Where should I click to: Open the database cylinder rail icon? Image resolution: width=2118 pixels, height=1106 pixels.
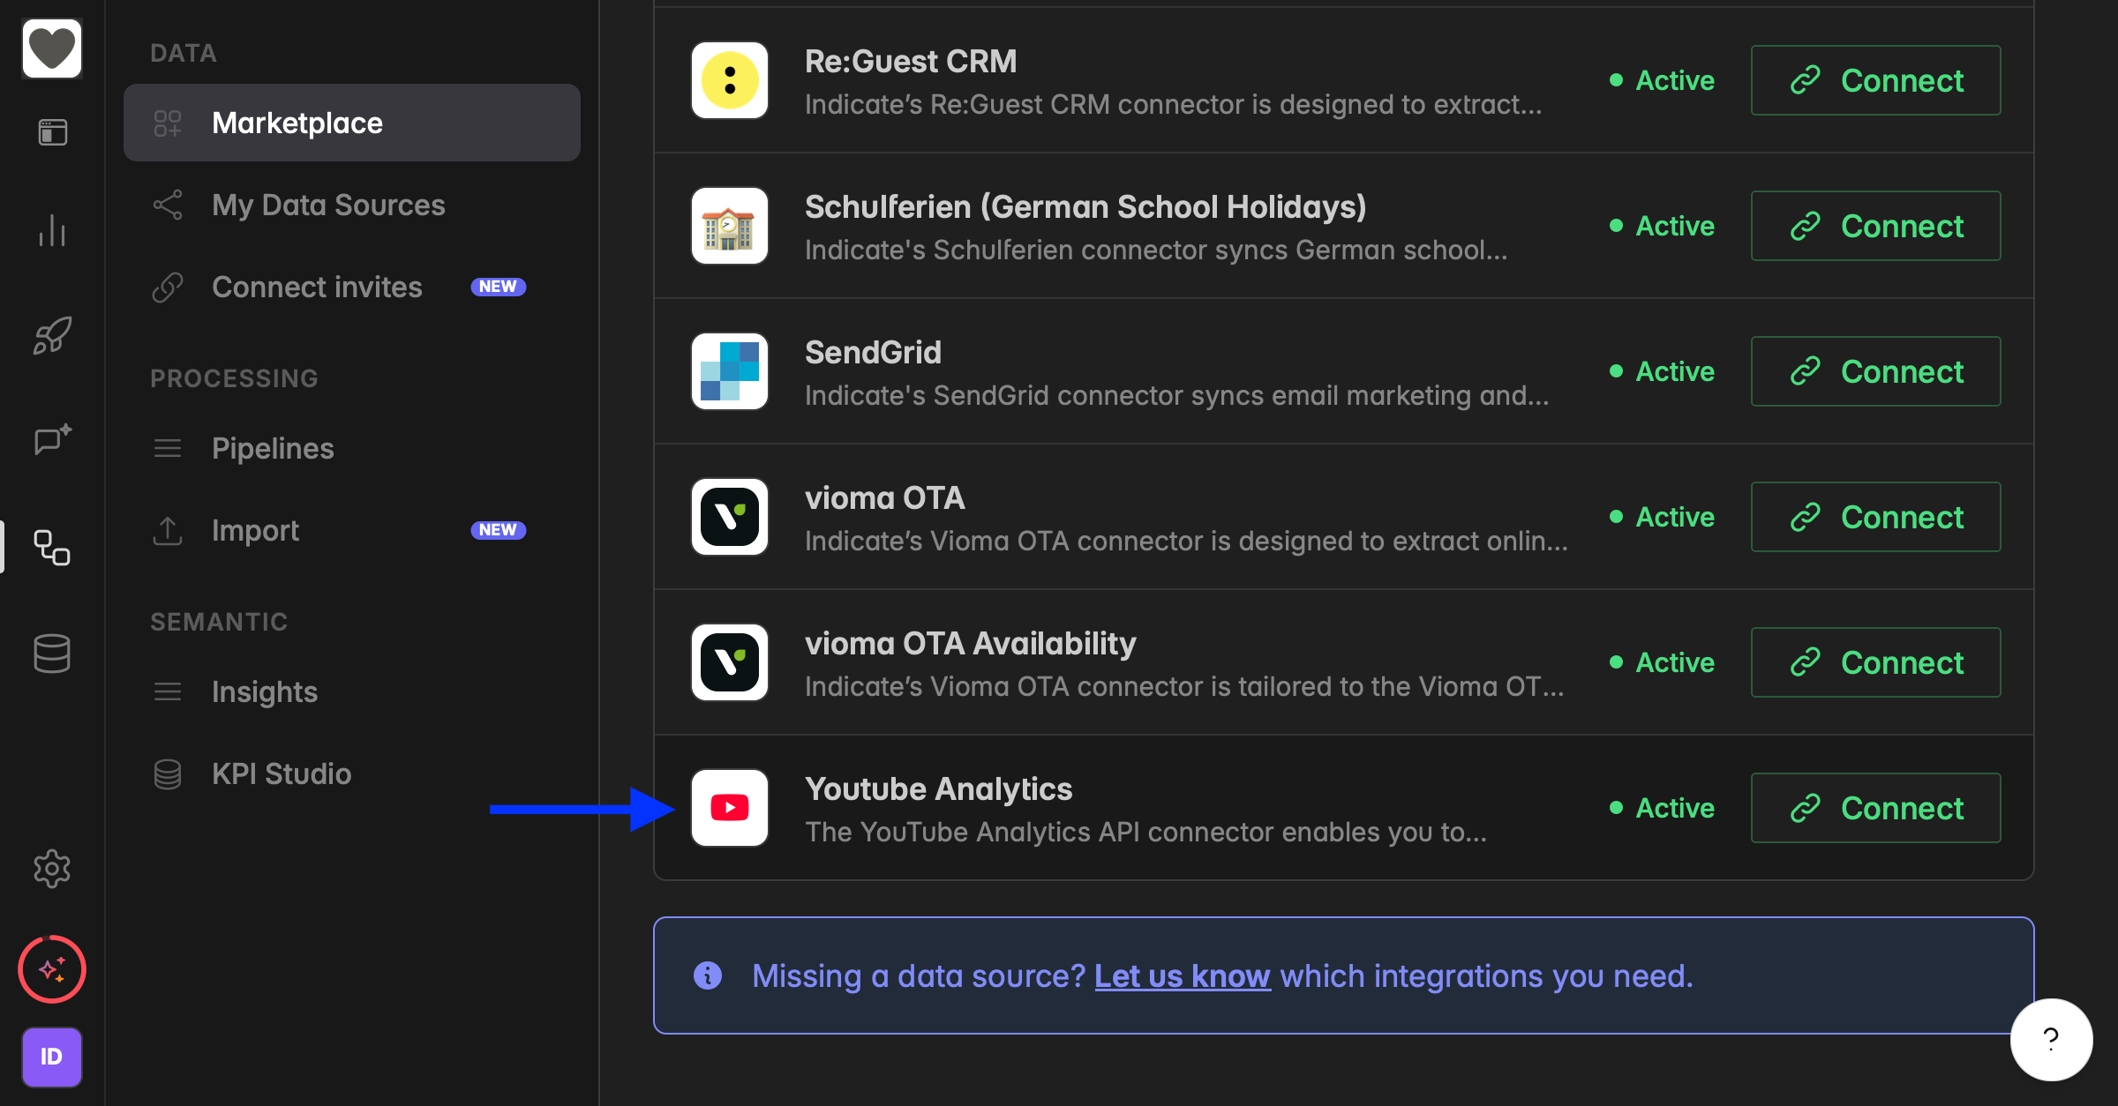tap(52, 654)
